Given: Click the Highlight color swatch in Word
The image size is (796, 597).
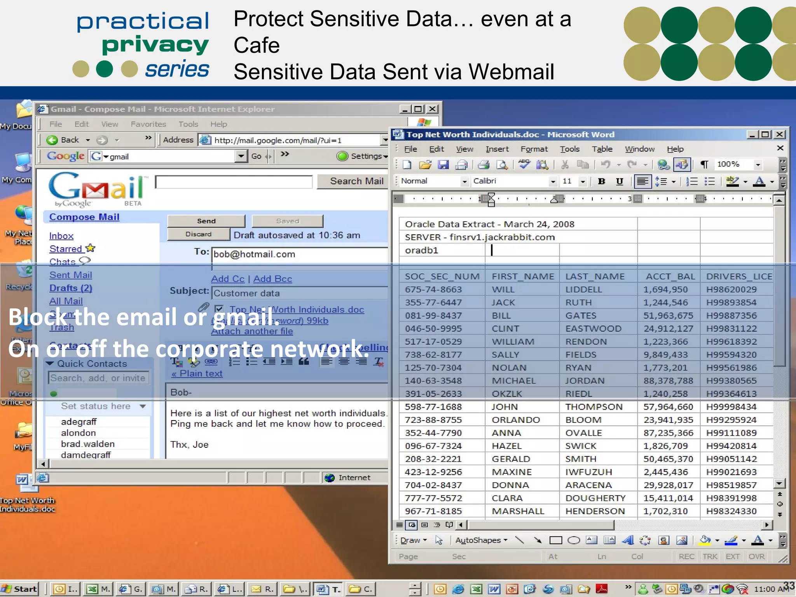Looking at the screenshot, I should [732, 182].
